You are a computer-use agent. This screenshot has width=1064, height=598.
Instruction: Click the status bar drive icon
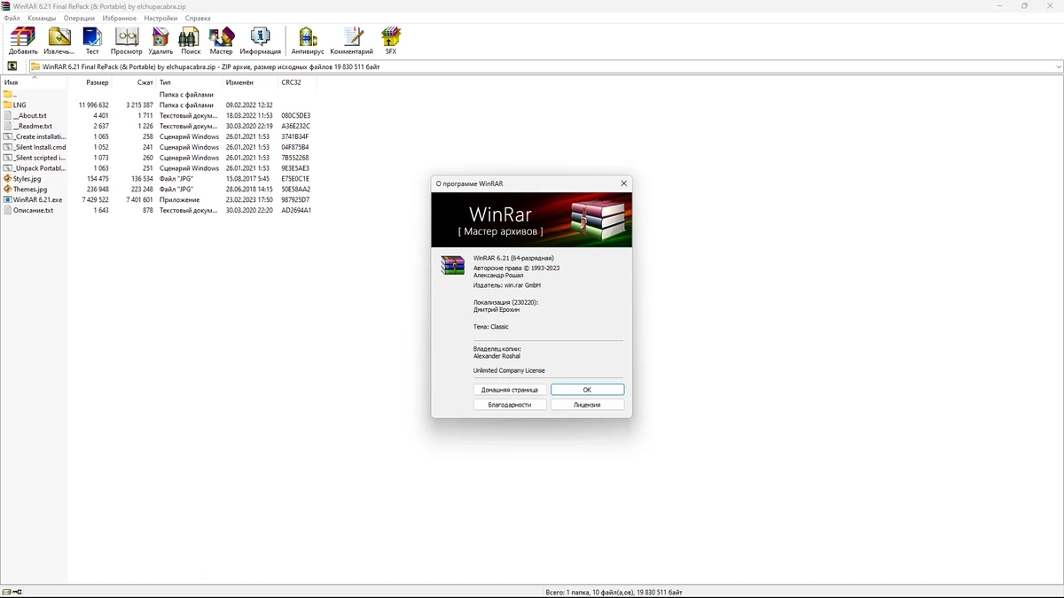pyautogui.click(x=6, y=592)
